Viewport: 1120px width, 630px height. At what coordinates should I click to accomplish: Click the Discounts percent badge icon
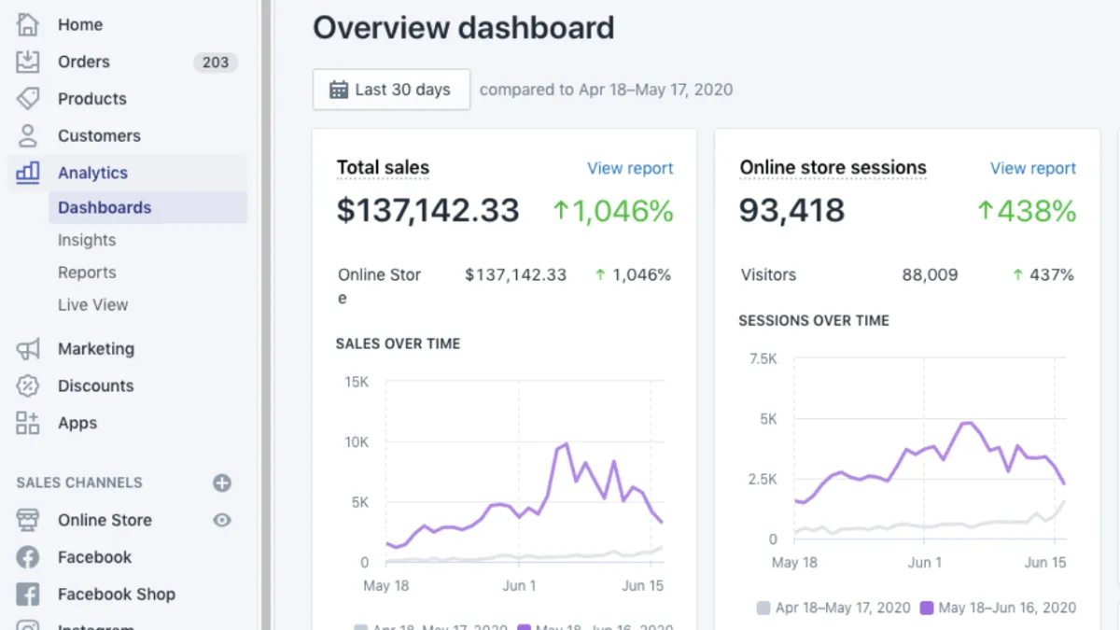(28, 385)
